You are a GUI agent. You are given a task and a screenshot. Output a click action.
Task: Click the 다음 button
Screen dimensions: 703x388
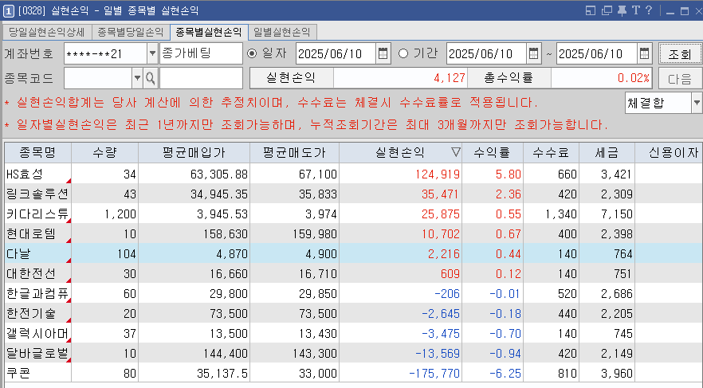[679, 78]
